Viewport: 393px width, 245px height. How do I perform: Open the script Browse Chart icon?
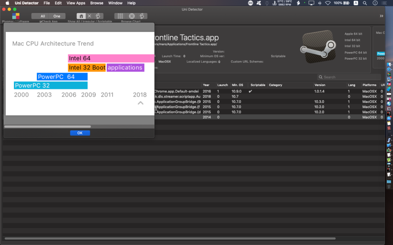[142, 16]
